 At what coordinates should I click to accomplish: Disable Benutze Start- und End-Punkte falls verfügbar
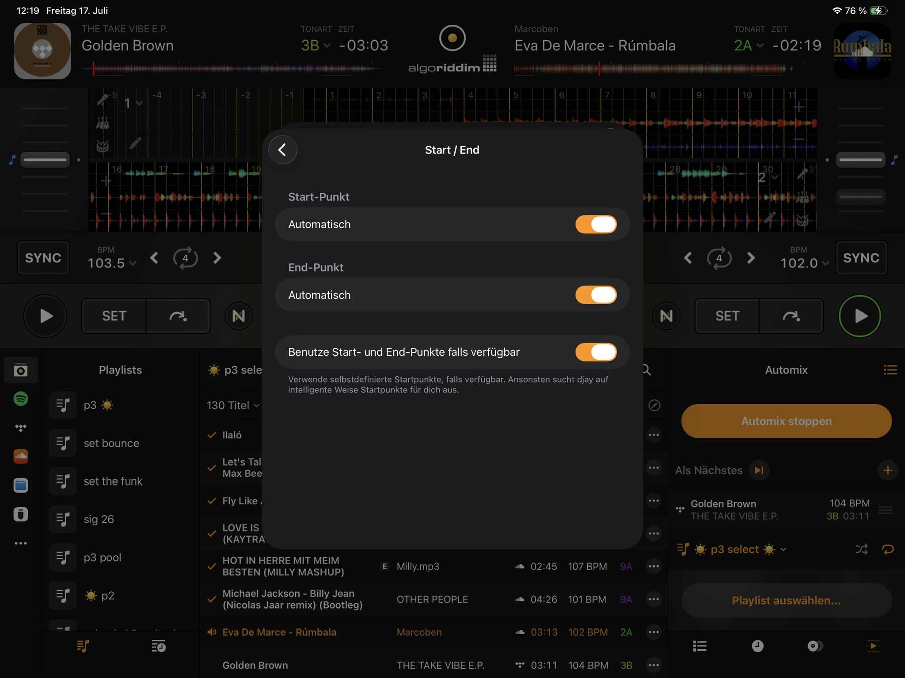[x=596, y=352]
